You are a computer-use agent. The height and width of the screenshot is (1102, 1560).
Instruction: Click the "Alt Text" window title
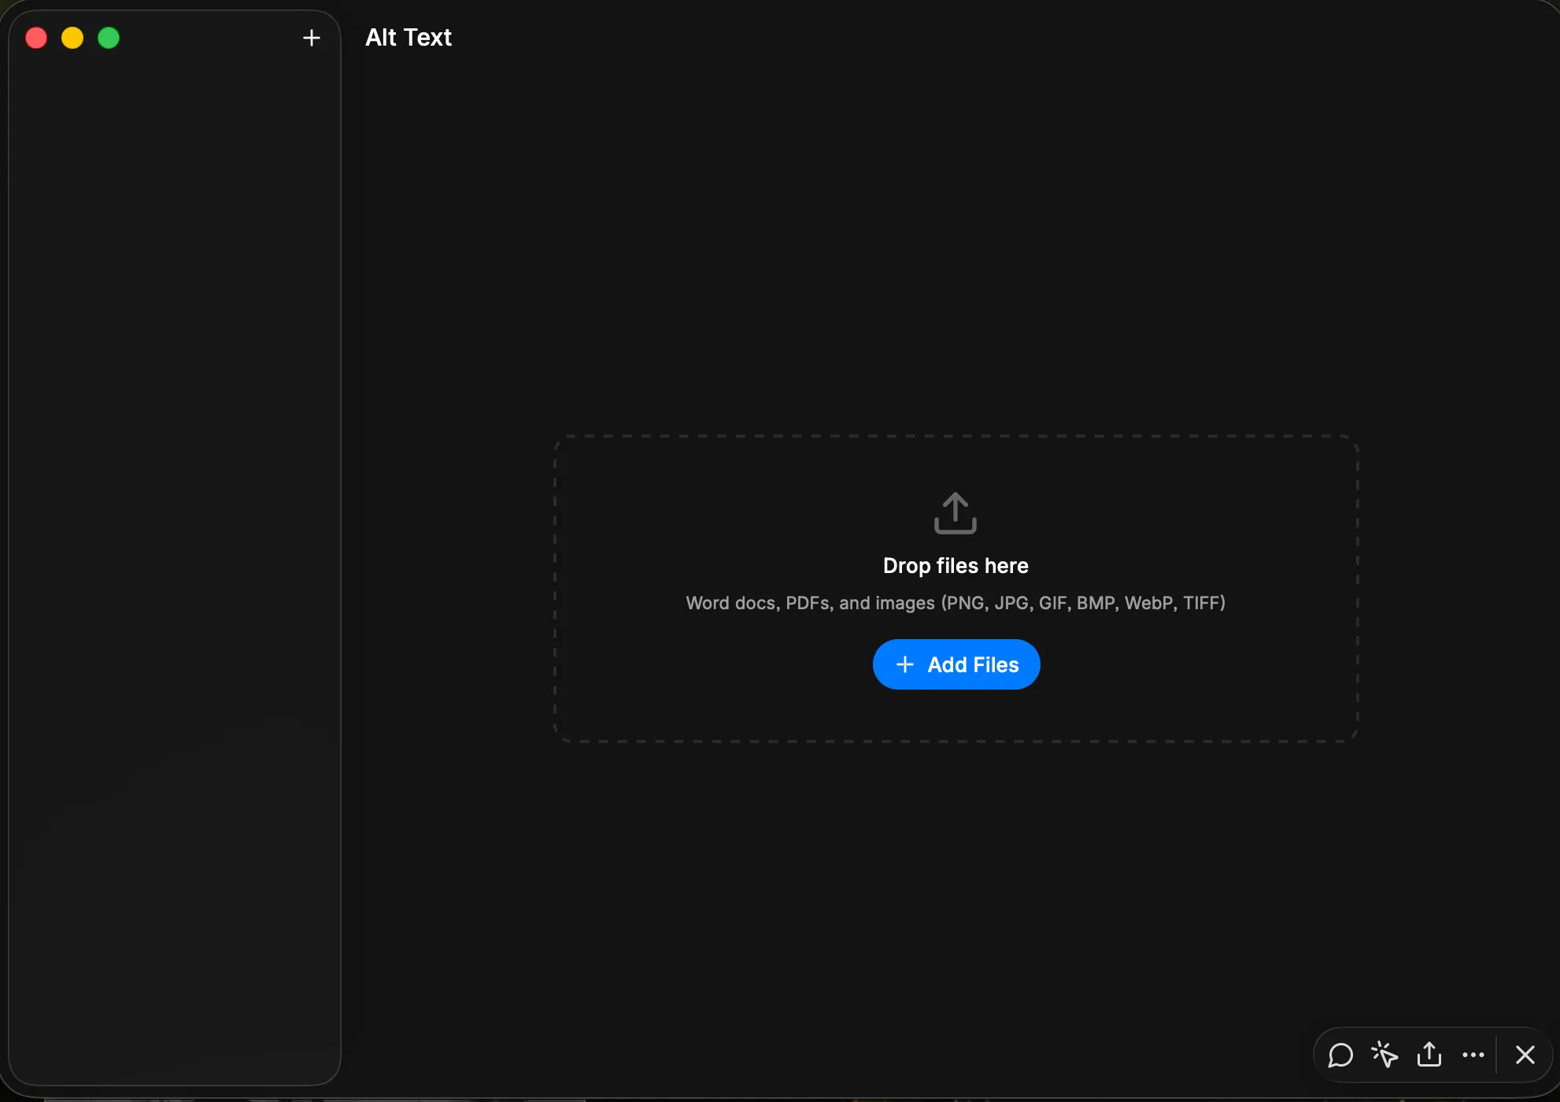click(408, 37)
